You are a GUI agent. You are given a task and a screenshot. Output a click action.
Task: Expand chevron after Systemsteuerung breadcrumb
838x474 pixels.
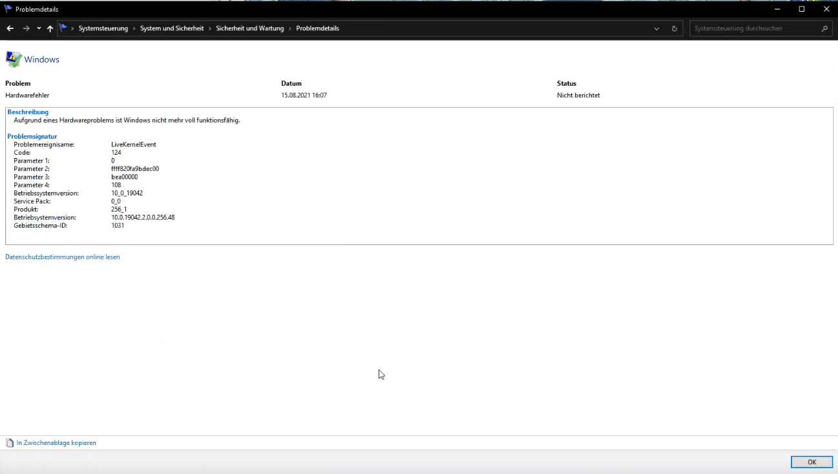click(x=134, y=28)
